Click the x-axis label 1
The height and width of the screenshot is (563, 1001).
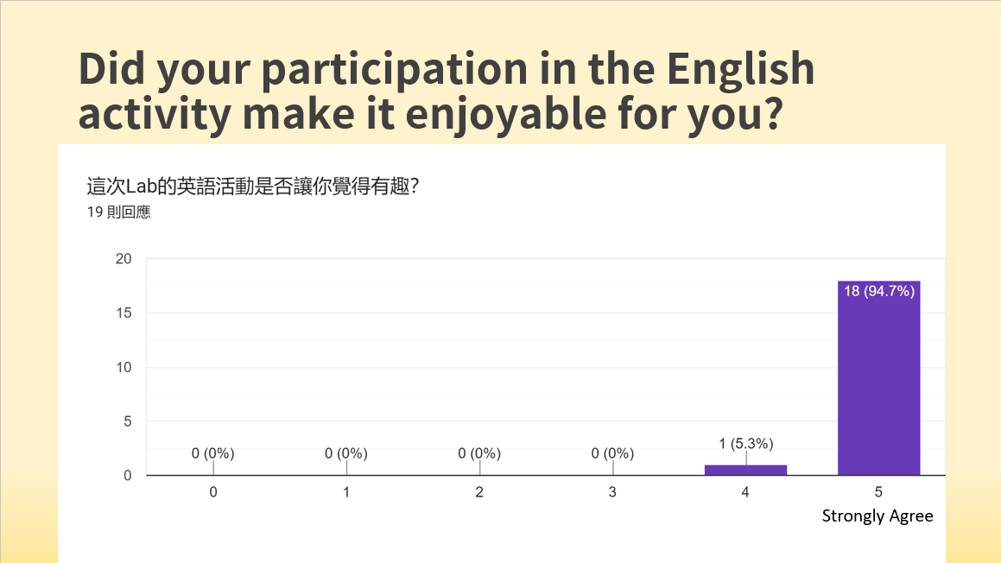click(x=346, y=492)
